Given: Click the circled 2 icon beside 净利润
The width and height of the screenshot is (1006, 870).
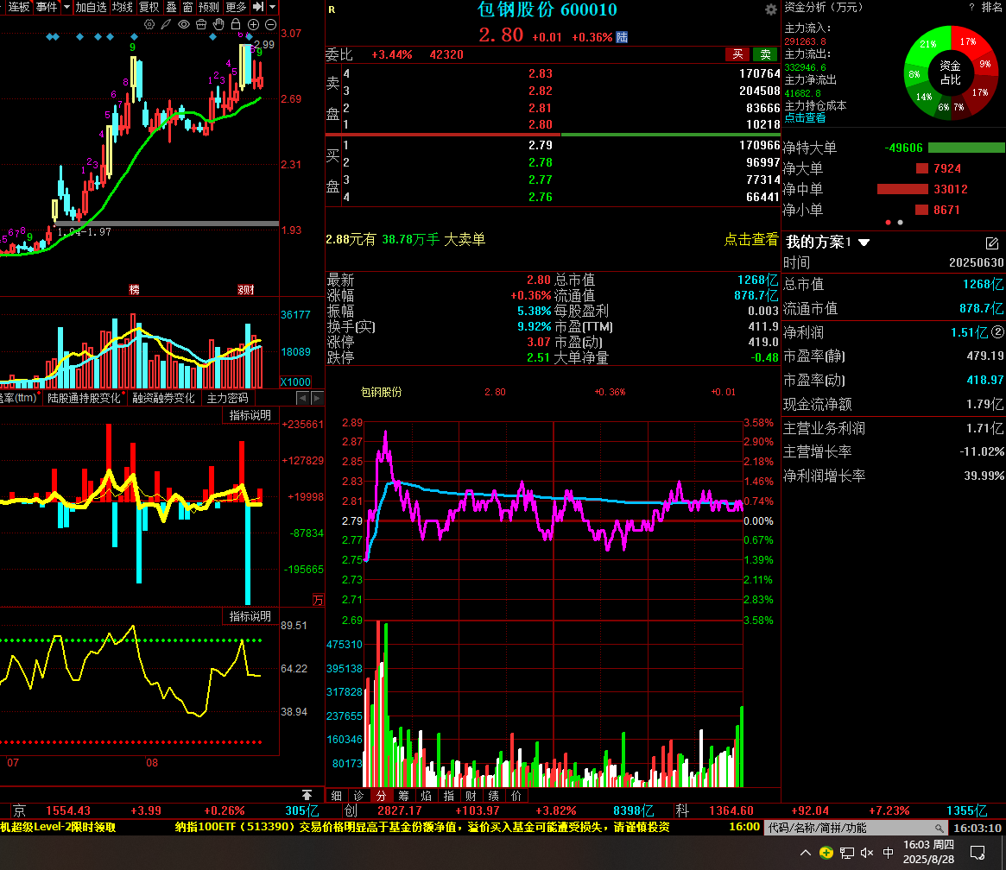Looking at the screenshot, I should [x=997, y=332].
